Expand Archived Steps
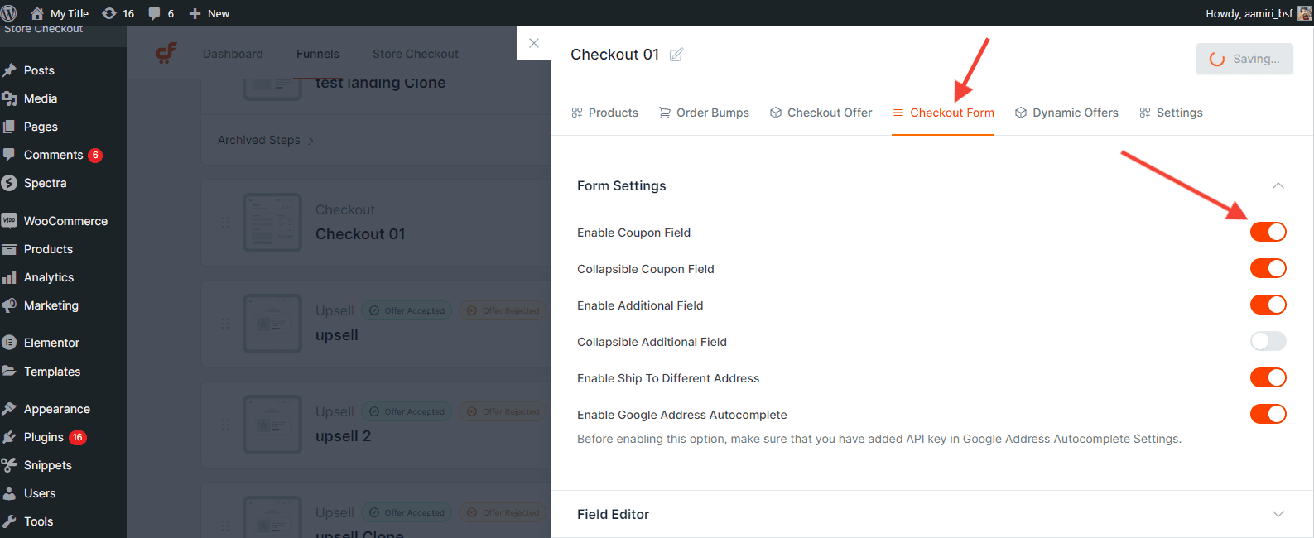Screen dimensions: 1314x538 pos(265,141)
